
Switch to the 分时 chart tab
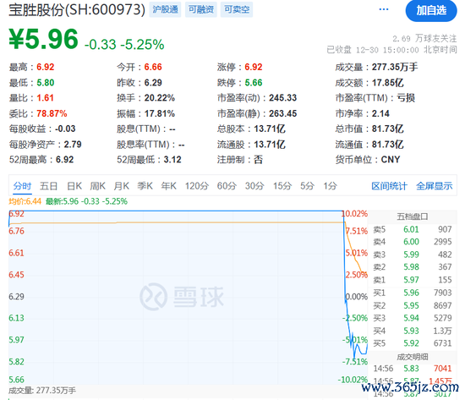point(22,186)
